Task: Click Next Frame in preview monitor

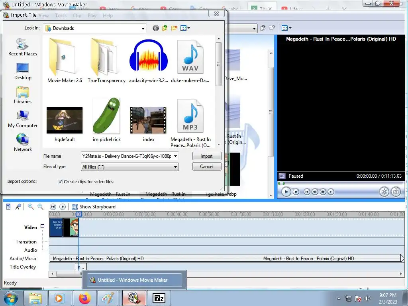Action: tap(323, 192)
